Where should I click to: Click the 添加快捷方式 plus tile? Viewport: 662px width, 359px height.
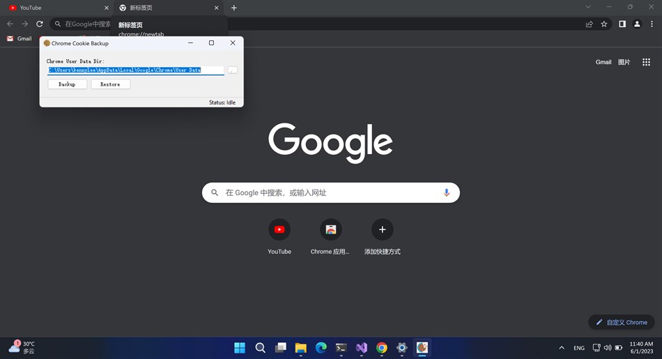(382, 236)
